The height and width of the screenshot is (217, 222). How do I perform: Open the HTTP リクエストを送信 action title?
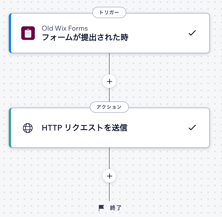pos(84,128)
